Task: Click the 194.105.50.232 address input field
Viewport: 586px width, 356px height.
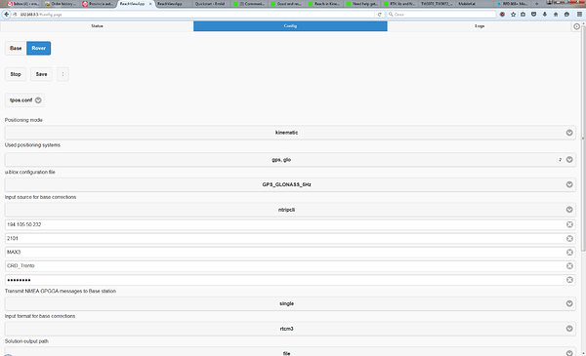Action: pyautogui.click(x=290, y=224)
